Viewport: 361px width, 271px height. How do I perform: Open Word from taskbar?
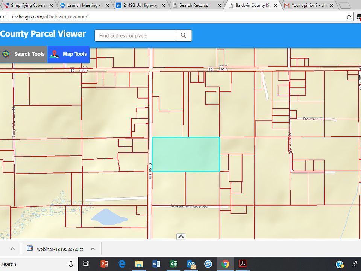coord(156,264)
